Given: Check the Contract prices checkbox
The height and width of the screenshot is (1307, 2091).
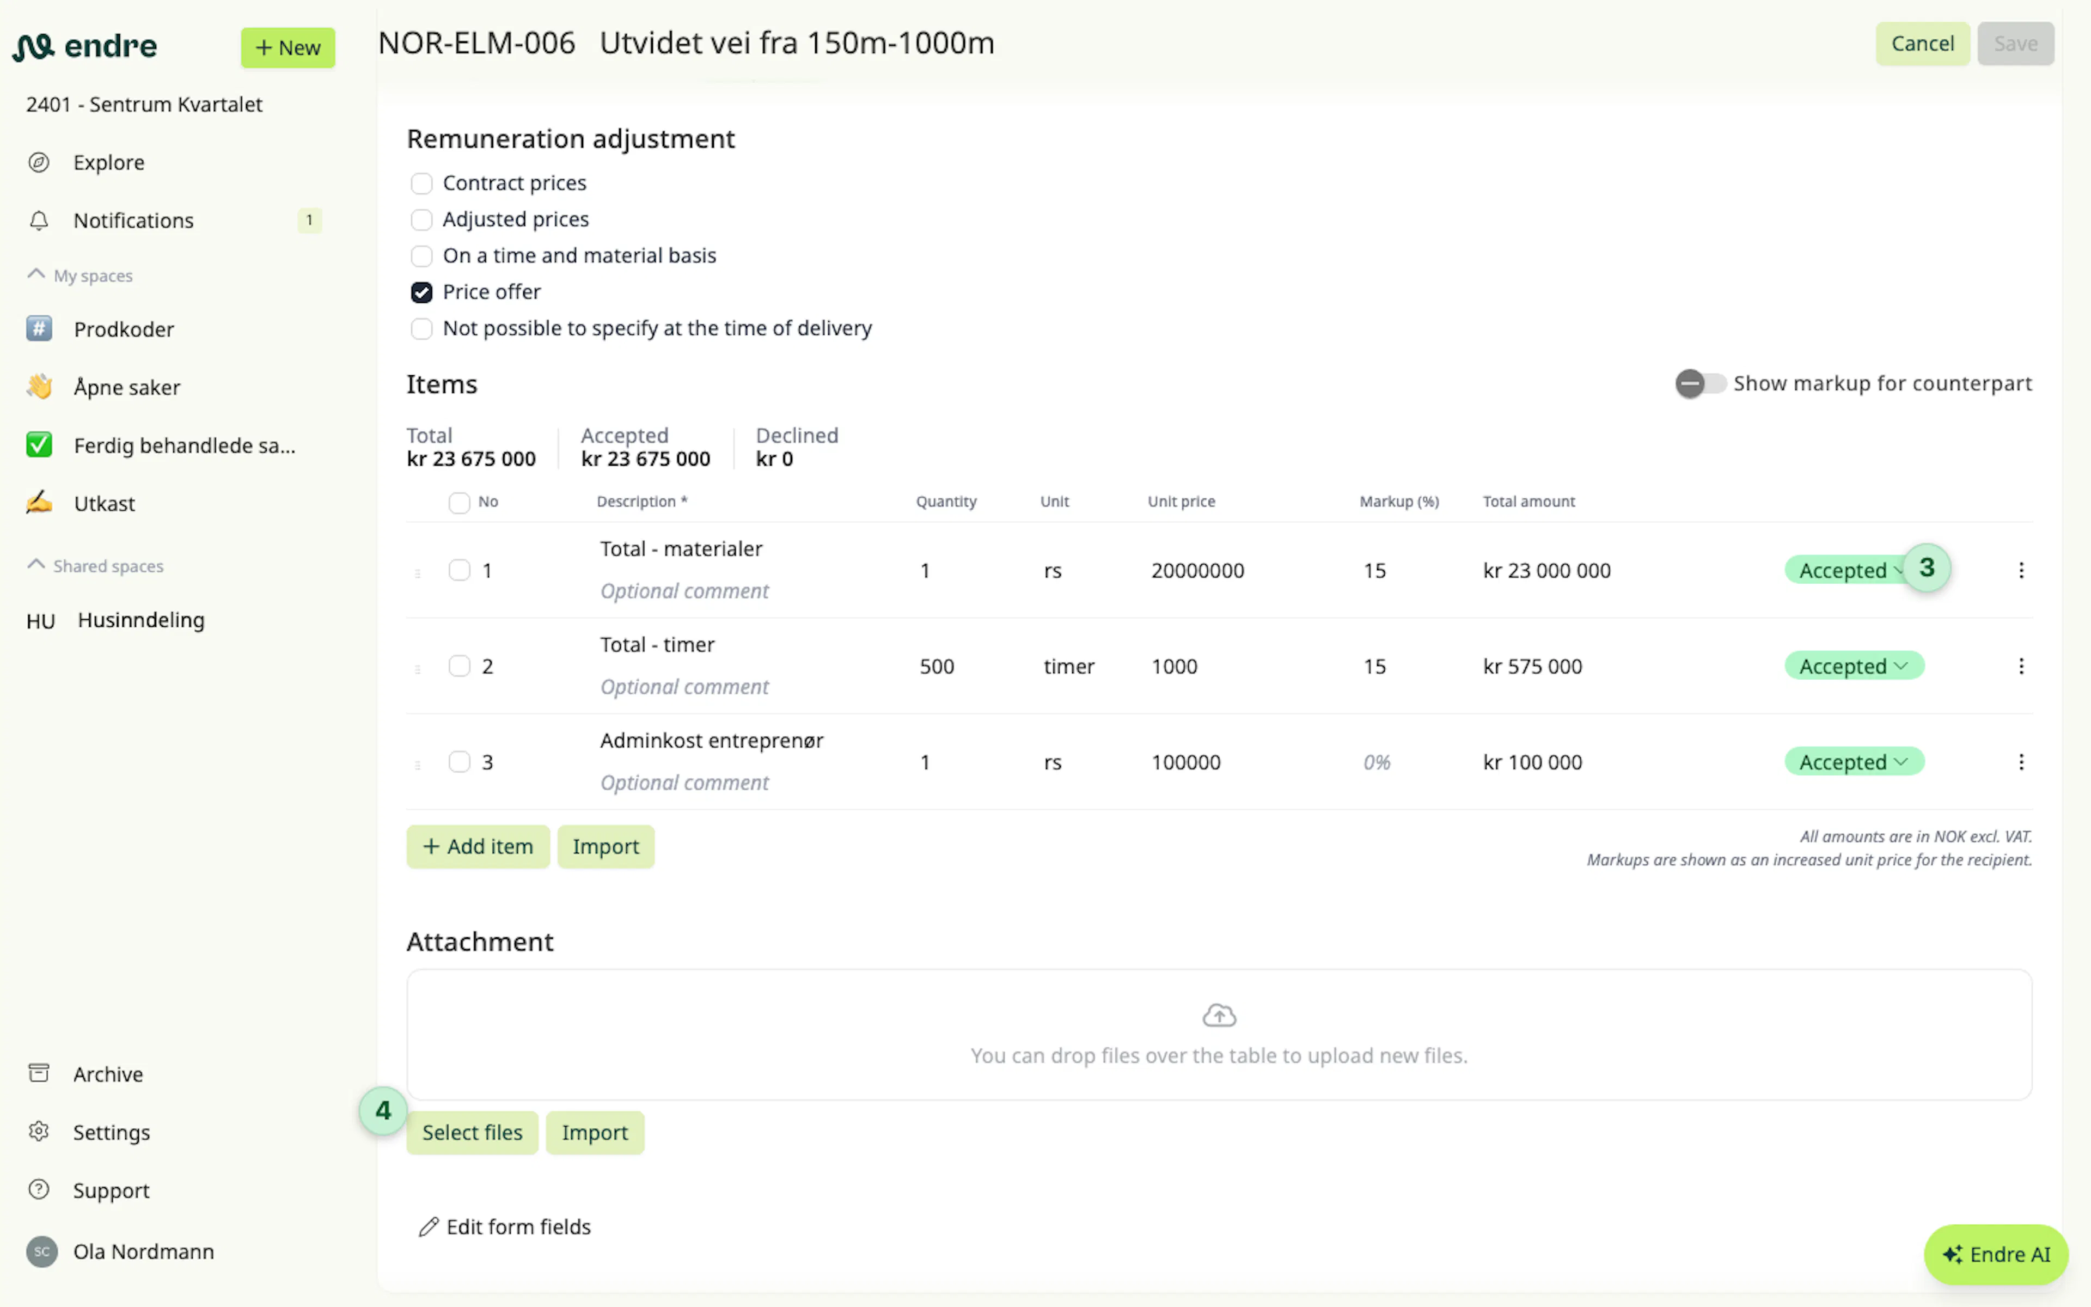Looking at the screenshot, I should click(421, 184).
